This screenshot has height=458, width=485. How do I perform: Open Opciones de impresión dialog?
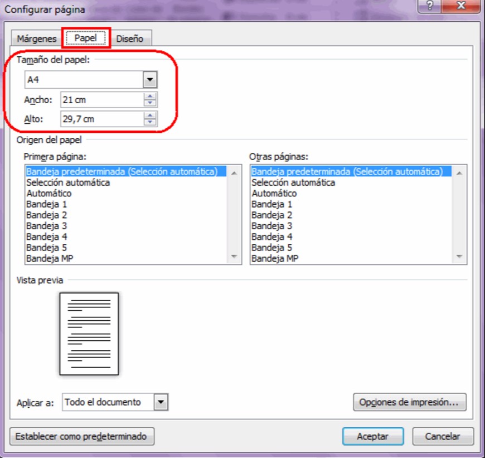[x=410, y=402]
